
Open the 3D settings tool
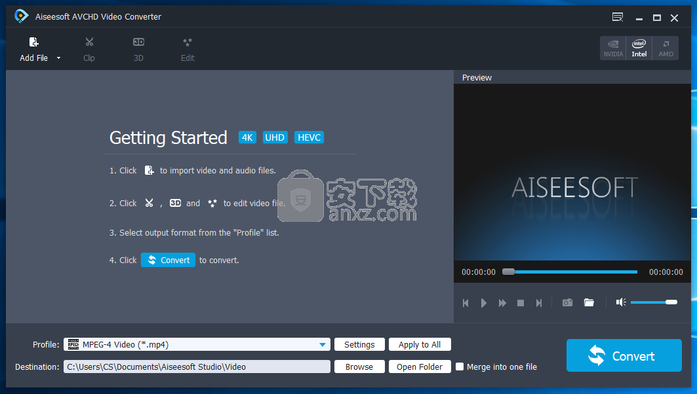pyautogui.click(x=138, y=49)
